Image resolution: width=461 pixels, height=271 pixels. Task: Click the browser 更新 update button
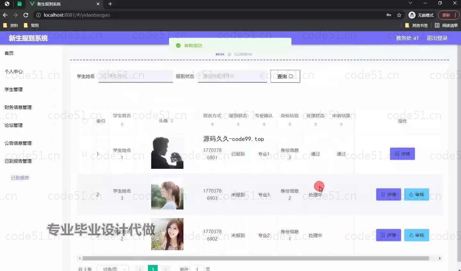pyautogui.click(x=449, y=15)
